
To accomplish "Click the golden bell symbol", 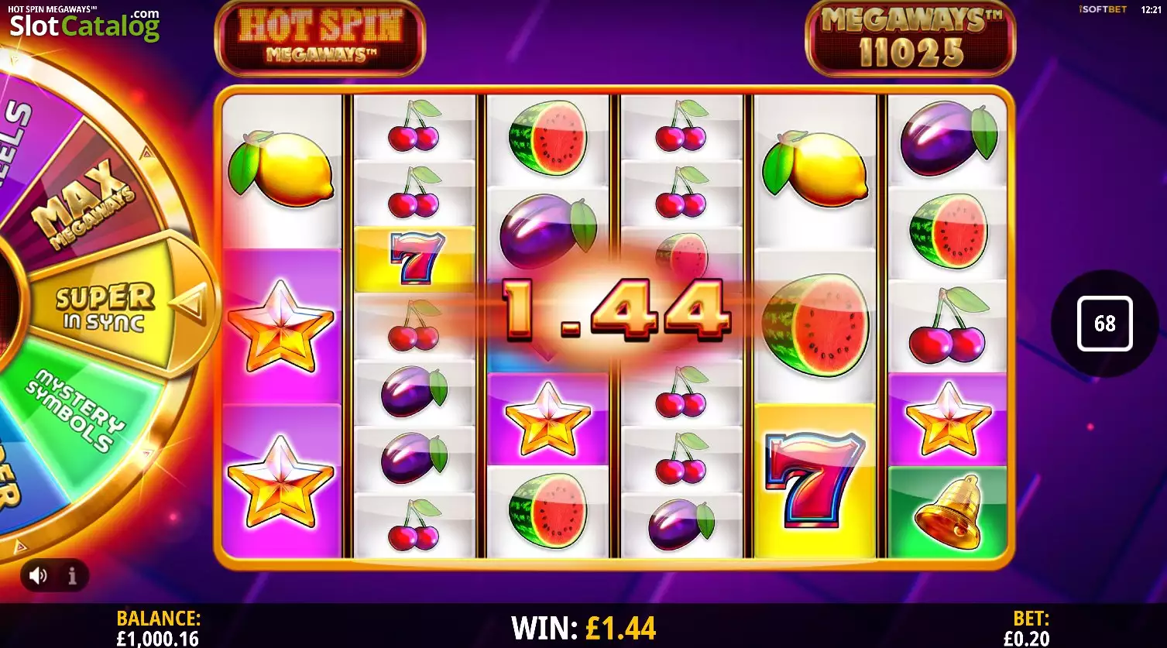I will 947,512.
